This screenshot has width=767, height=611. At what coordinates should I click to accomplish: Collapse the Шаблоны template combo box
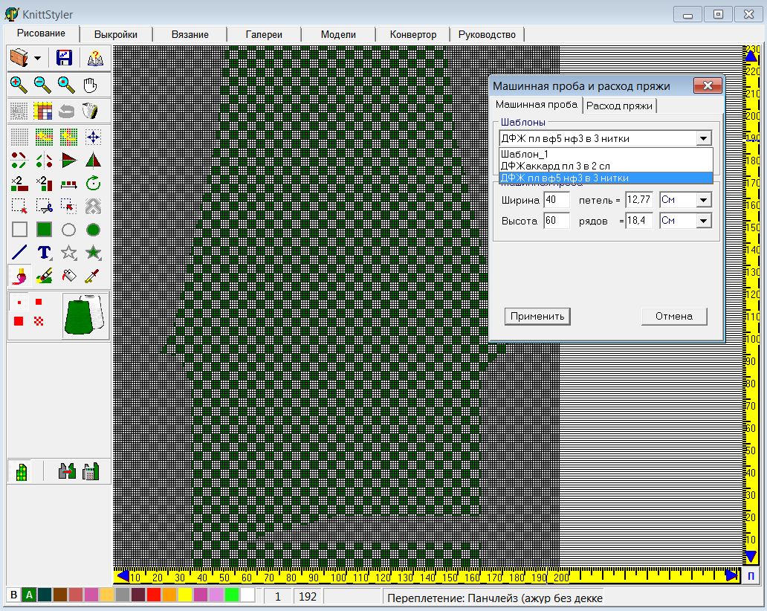tap(703, 138)
